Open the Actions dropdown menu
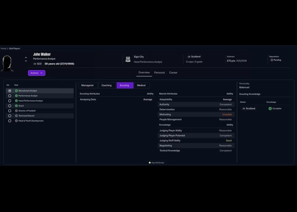The width and height of the screenshot is (297, 212). (37, 73)
